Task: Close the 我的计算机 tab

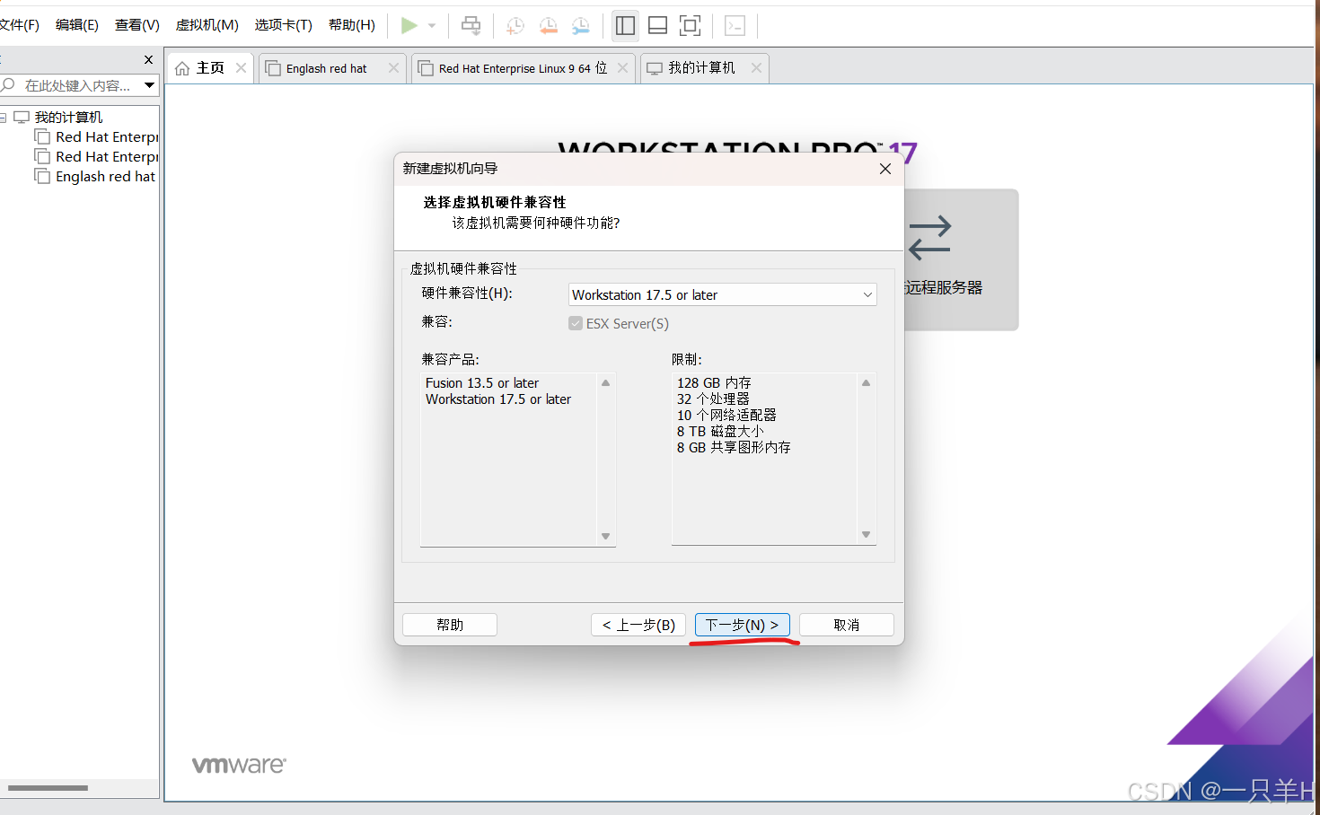Action: pos(756,68)
